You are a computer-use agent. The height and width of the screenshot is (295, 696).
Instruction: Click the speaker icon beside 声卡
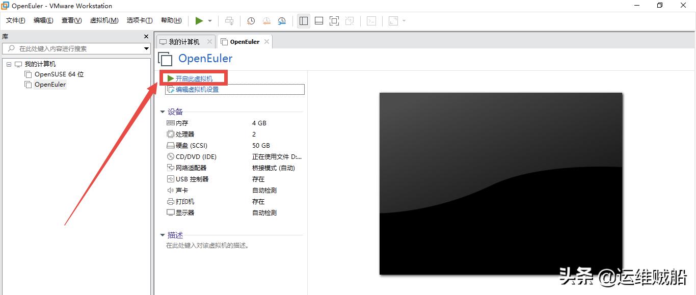[x=171, y=191]
